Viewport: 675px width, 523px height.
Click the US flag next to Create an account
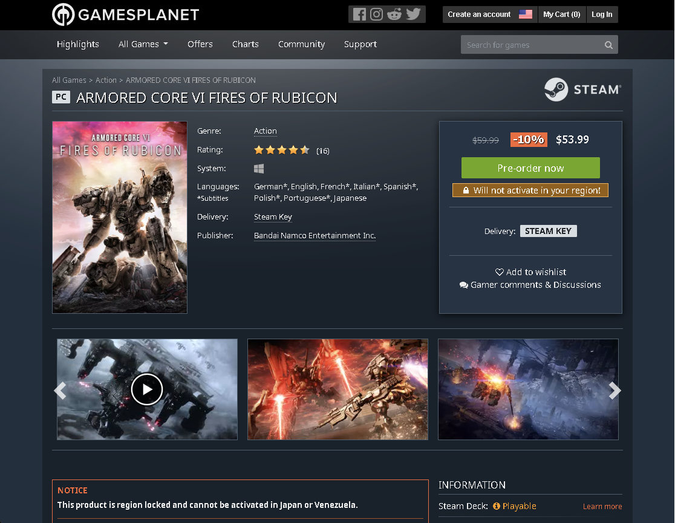[525, 14]
